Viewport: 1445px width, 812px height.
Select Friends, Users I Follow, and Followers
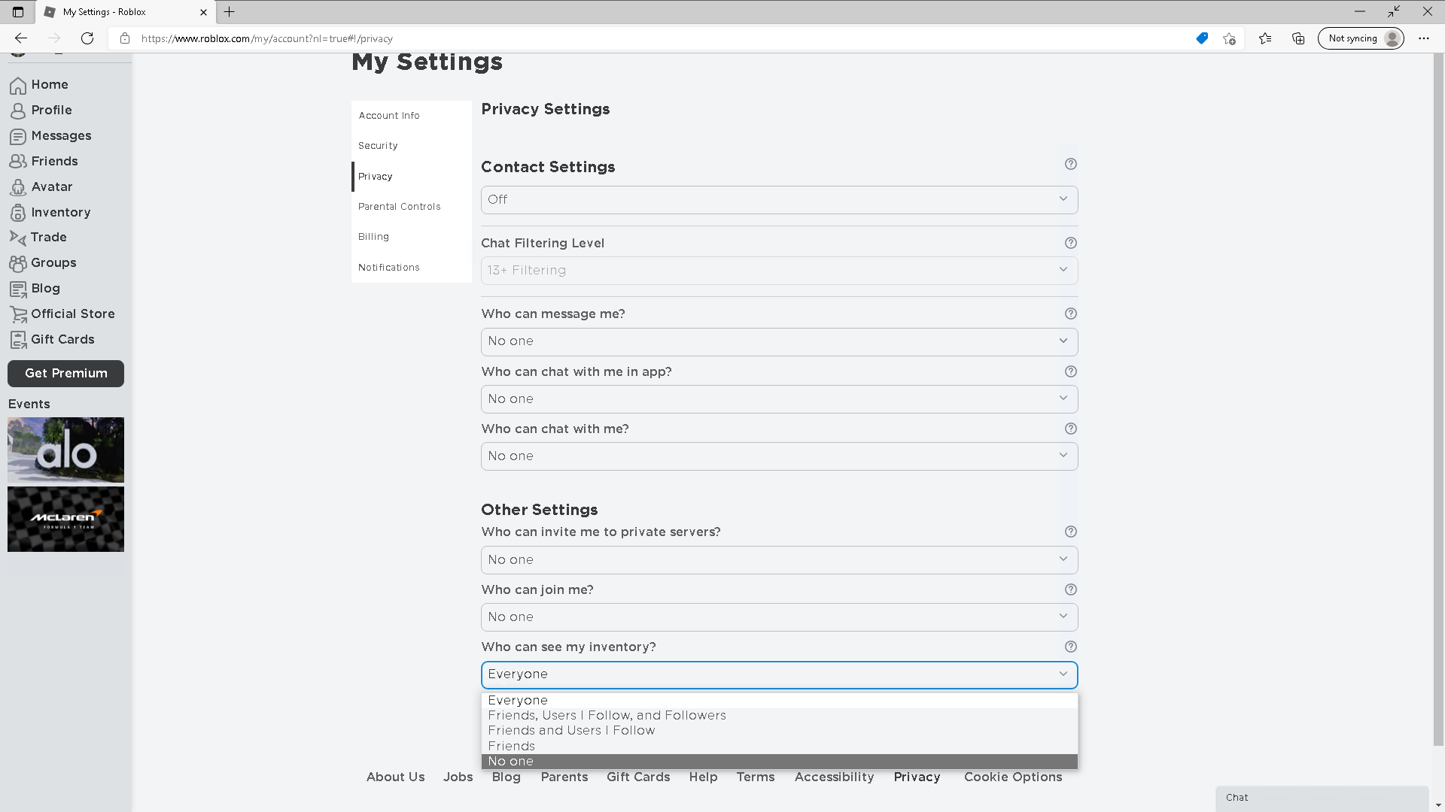point(779,716)
